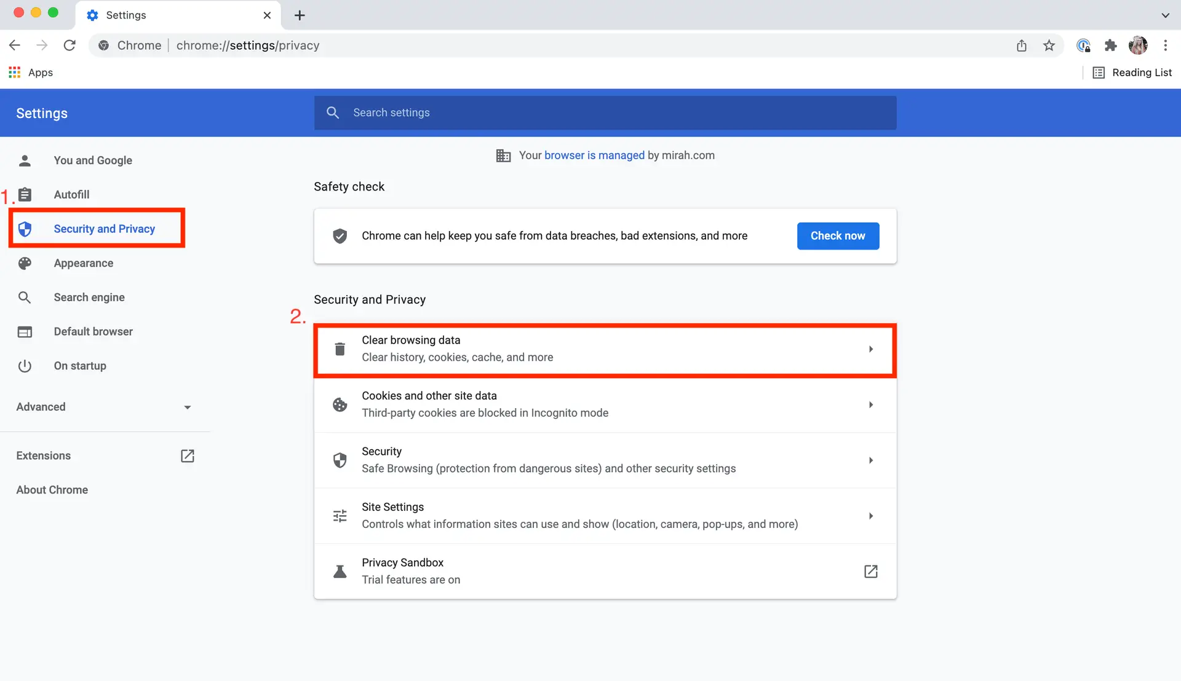
Task: Click the Search engine magnifier icon
Action: tap(25, 297)
